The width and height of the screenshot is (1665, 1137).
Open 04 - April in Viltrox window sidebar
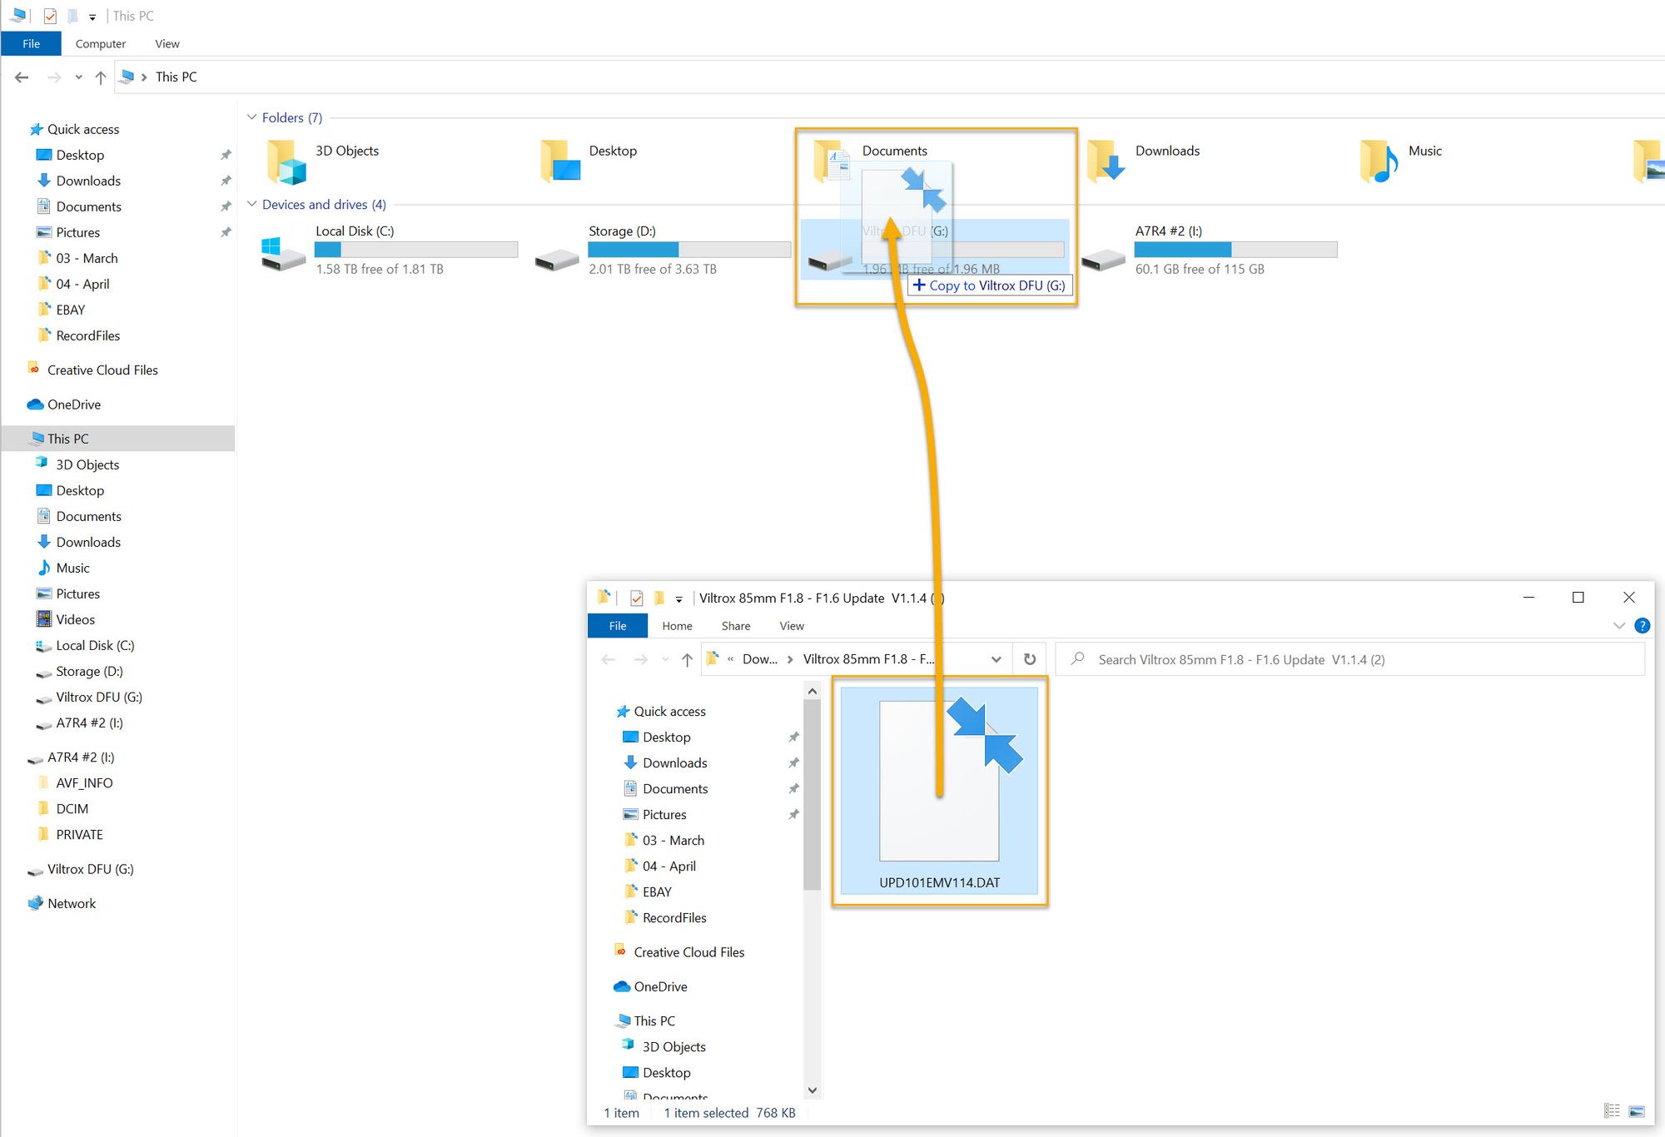click(668, 866)
